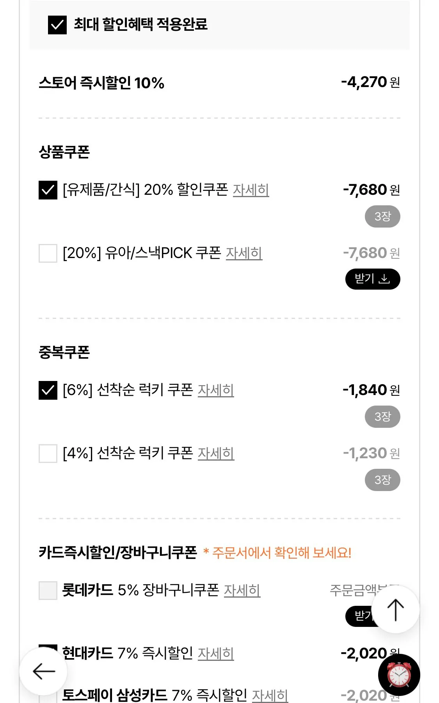Image resolution: width=439 pixels, height=703 pixels.
Task: Download 유아/스낵PICK coupon with 받기 button
Action: click(373, 279)
